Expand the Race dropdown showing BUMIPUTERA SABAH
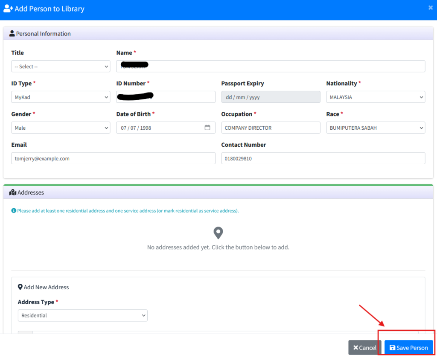The height and width of the screenshot is (358, 437). 376,128
